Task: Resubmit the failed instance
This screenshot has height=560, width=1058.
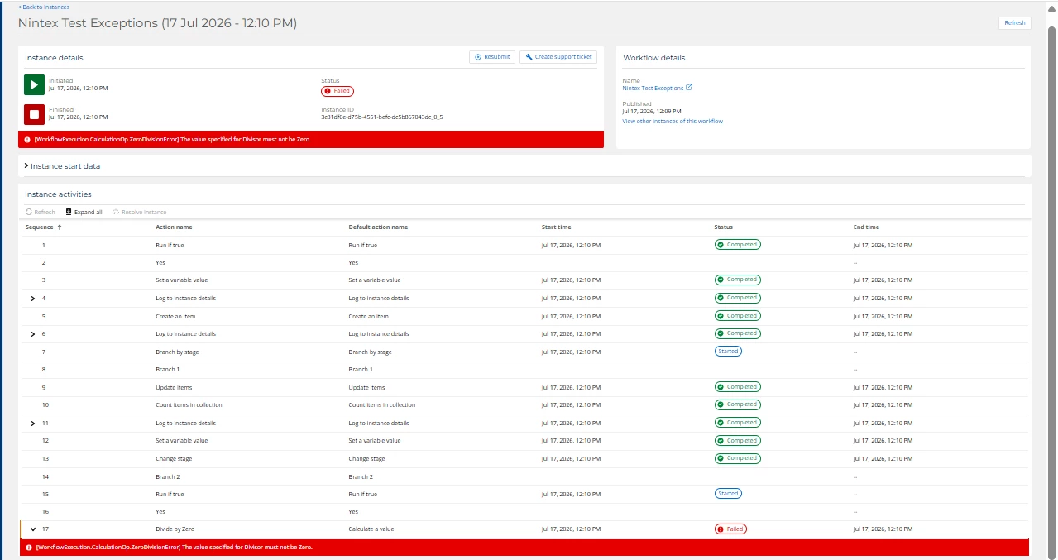Action: coord(492,57)
